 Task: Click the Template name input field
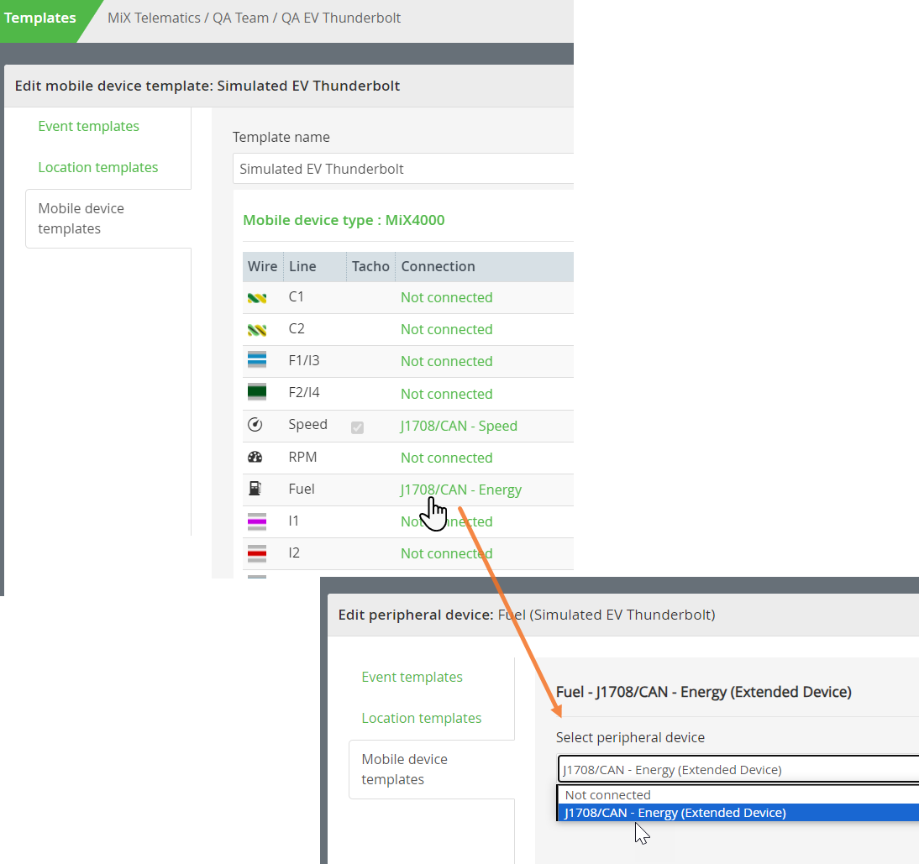[x=403, y=169]
